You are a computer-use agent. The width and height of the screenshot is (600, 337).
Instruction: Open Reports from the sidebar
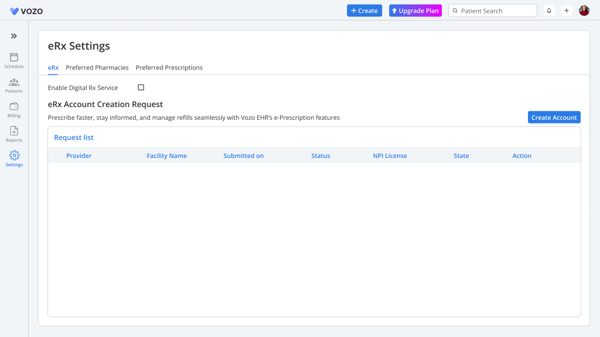coord(14,131)
